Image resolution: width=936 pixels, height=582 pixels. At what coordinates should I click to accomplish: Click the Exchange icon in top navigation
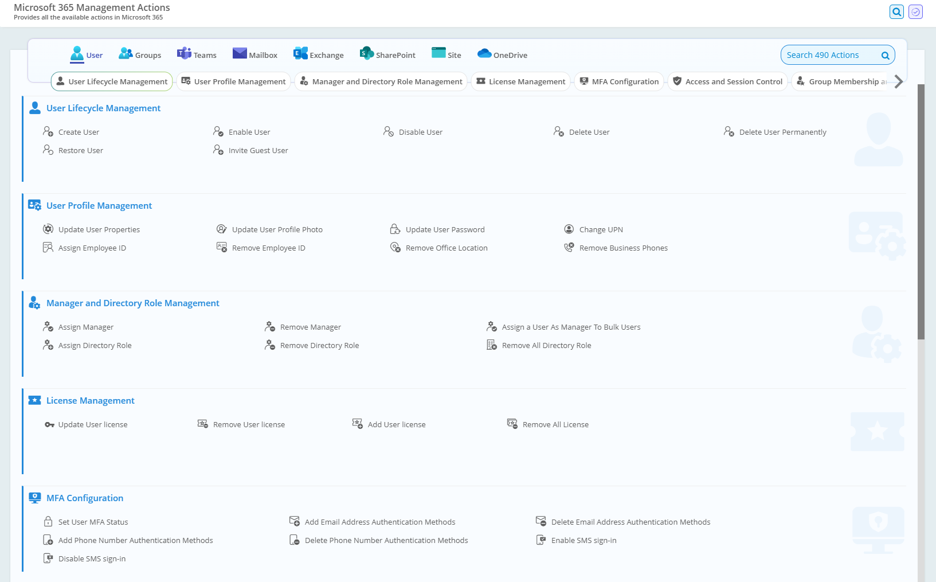tap(300, 53)
